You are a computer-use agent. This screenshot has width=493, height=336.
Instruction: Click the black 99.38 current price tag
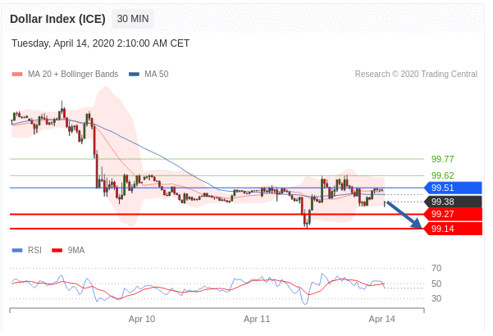[x=452, y=202]
